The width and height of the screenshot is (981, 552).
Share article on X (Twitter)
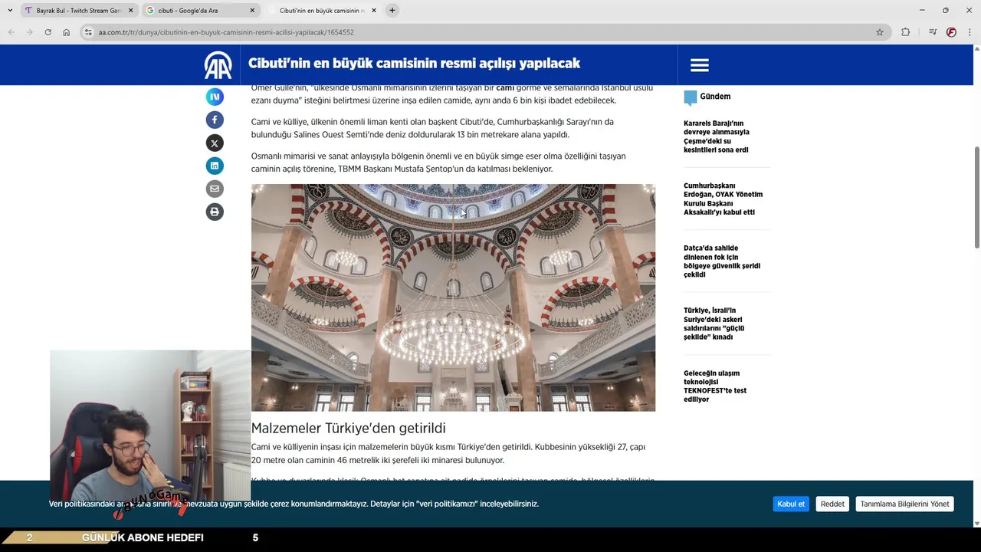tap(215, 143)
